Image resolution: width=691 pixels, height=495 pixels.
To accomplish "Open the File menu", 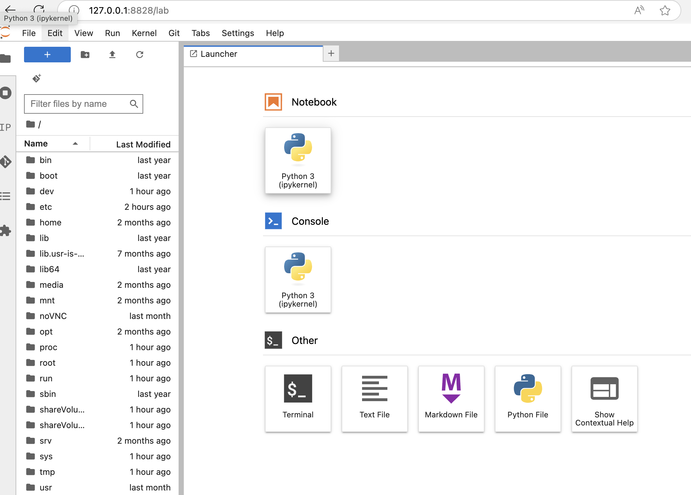I will [29, 33].
